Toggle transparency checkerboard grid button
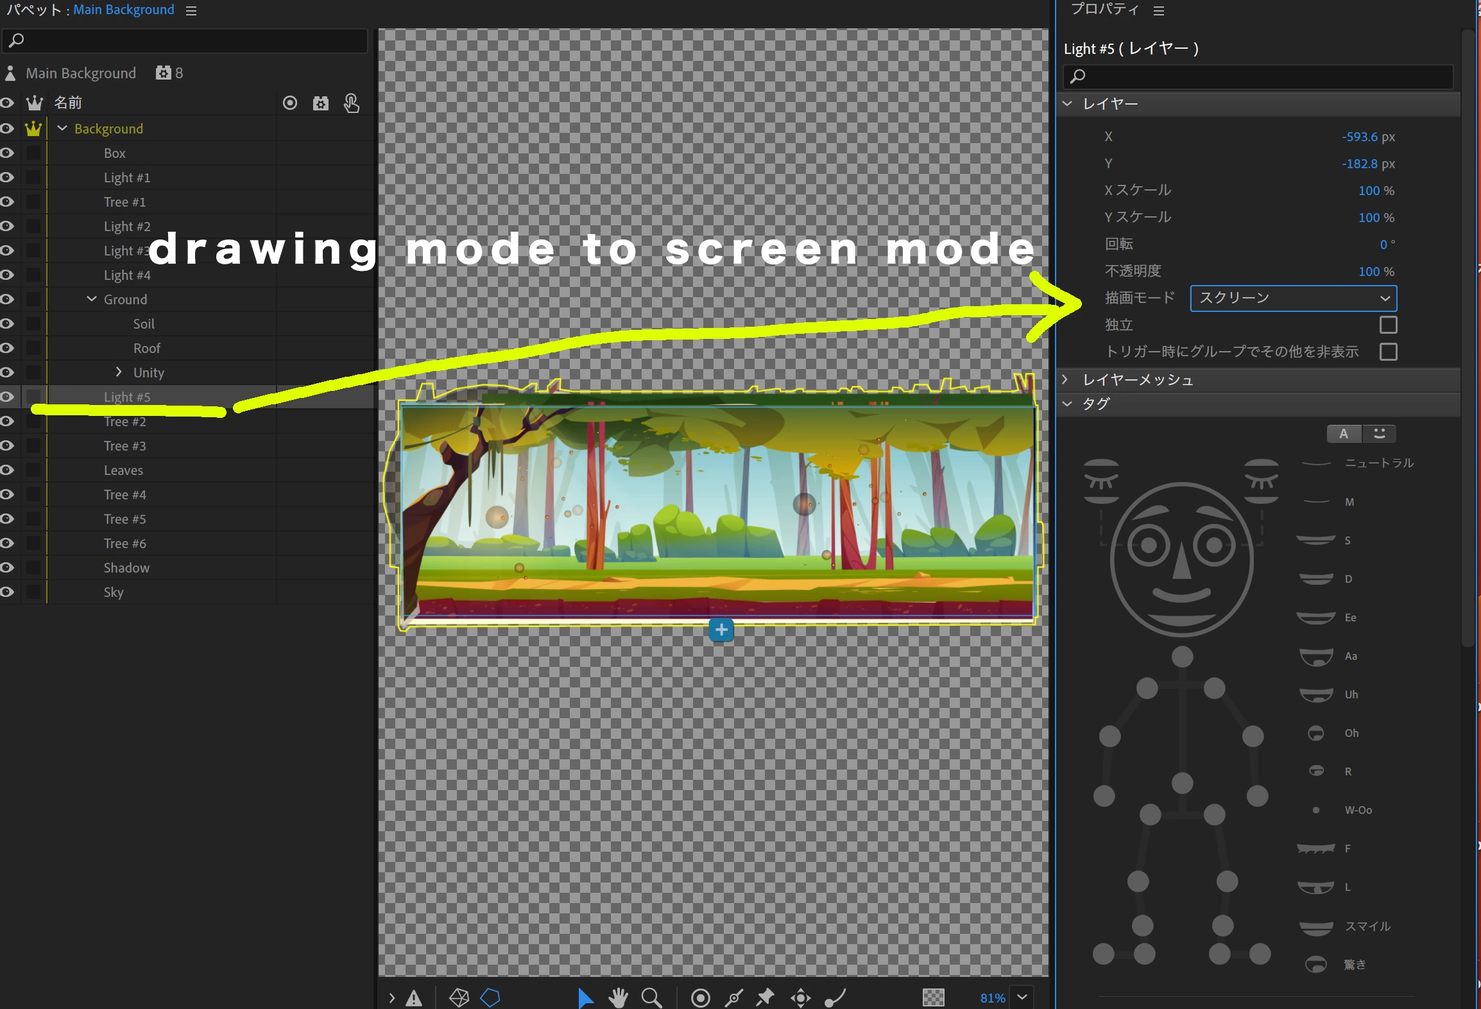This screenshot has width=1481, height=1009. (933, 997)
